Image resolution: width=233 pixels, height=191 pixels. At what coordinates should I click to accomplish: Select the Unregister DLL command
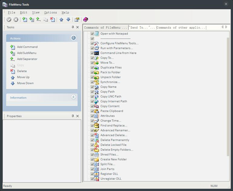[111, 179]
